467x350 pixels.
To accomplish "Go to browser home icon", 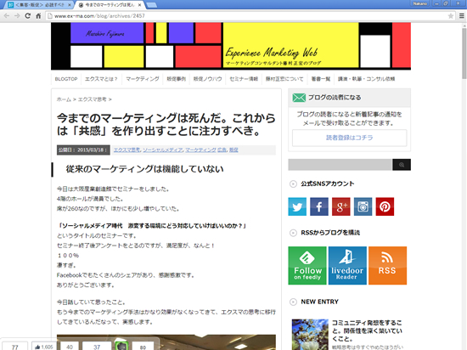I will pos(38,16).
